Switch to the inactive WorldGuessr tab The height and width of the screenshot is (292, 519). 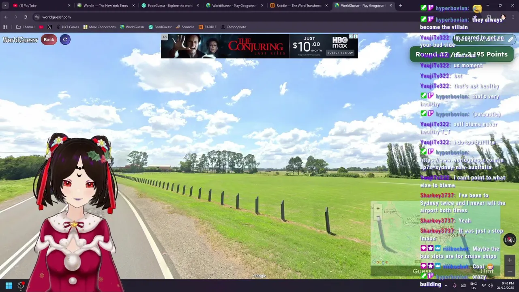(234, 6)
